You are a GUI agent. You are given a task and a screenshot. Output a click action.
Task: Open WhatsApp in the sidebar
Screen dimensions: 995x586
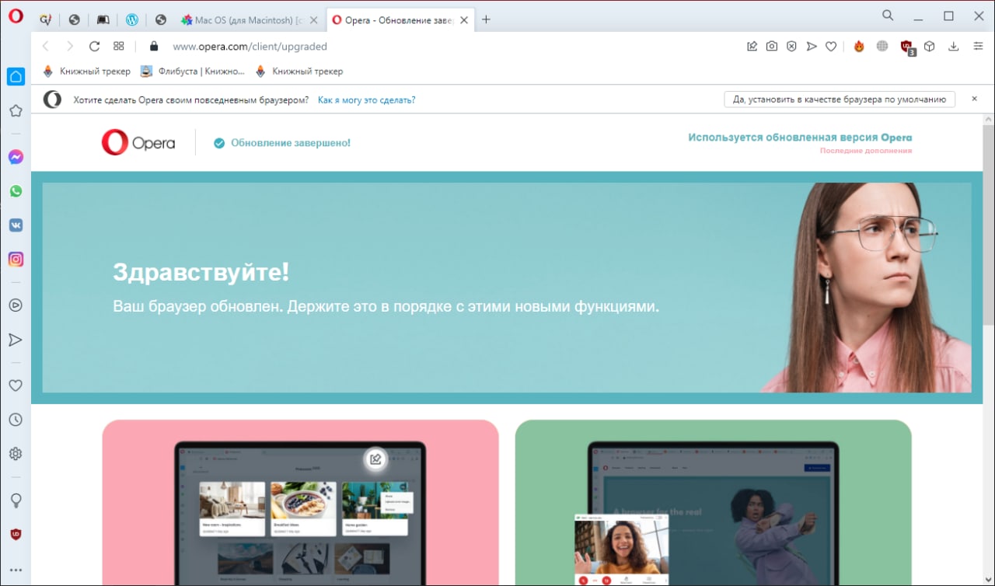pyautogui.click(x=16, y=191)
